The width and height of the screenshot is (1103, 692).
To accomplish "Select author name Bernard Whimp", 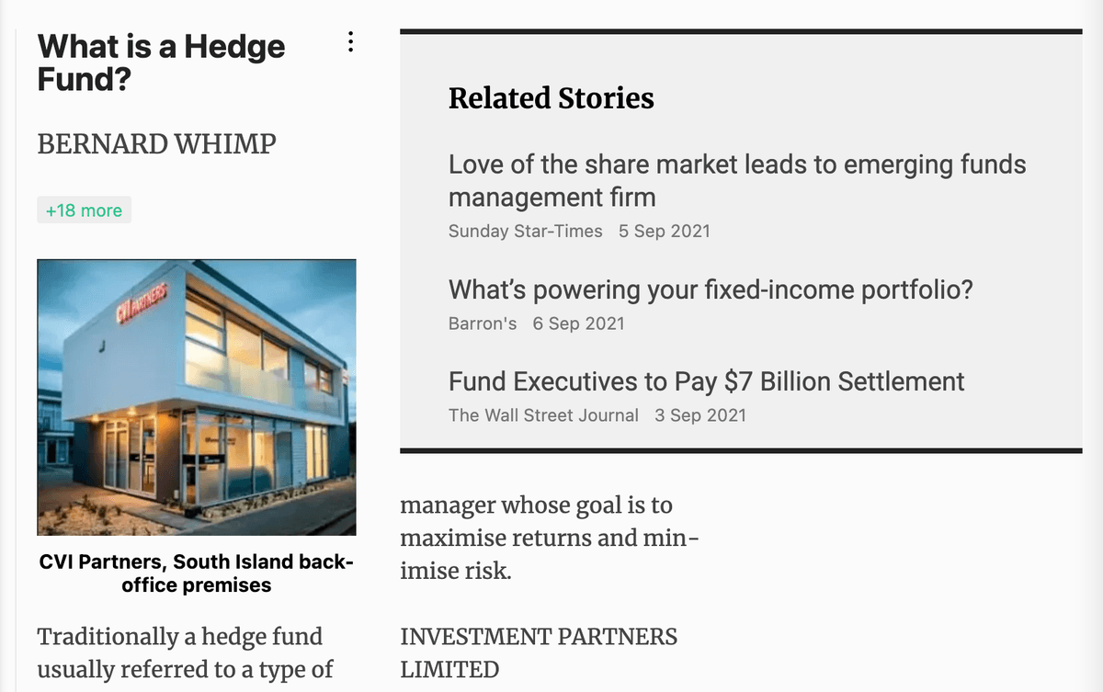I will (x=156, y=143).
